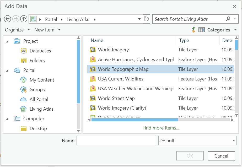Open the path history dropdown arrow
242x167 pixels.
click(139, 19)
